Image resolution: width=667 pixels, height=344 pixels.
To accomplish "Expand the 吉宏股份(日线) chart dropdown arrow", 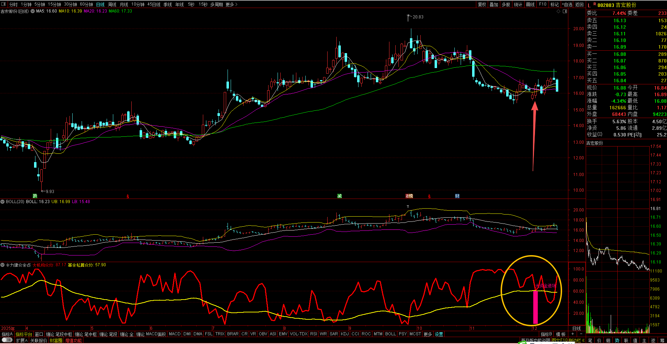I will [x=33, y=11].
